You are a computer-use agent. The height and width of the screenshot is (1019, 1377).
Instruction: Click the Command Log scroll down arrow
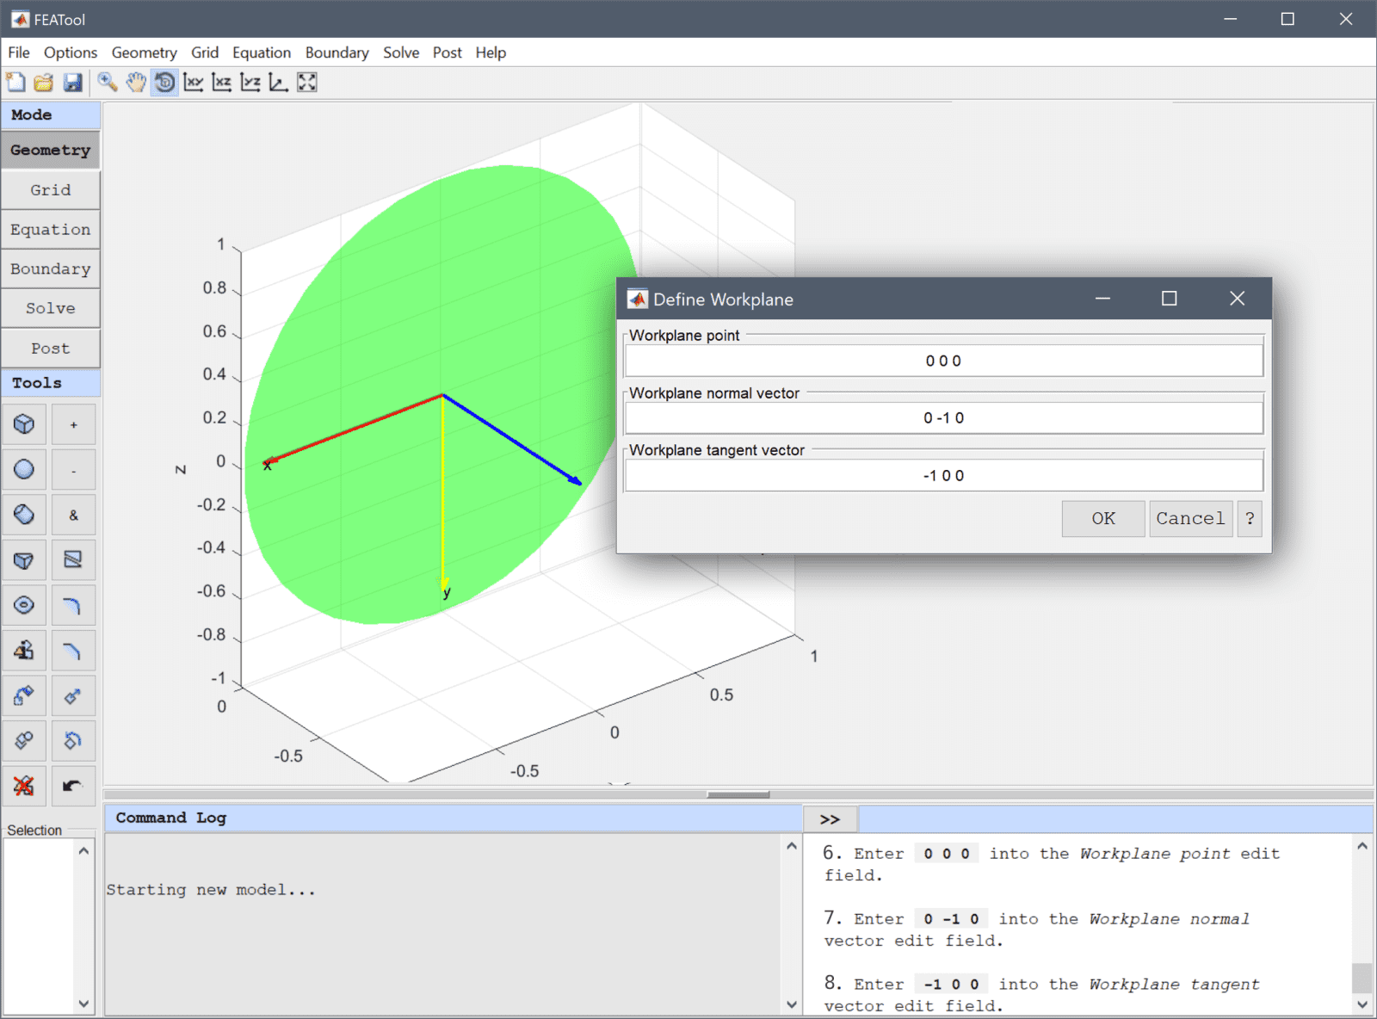pyautogui.click(x=792, y=1004)
